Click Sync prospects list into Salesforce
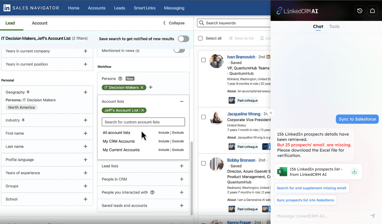382x224 pixels. 305,200
